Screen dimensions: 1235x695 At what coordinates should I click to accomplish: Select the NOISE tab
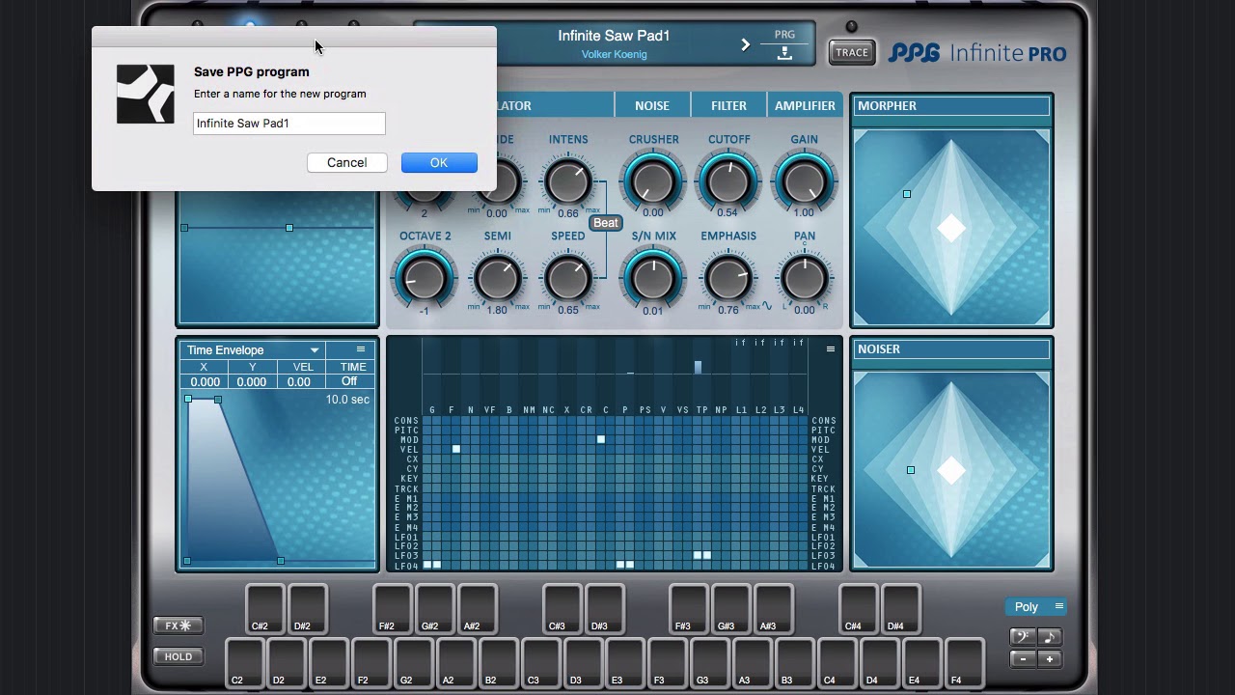[x=652, y=105]
